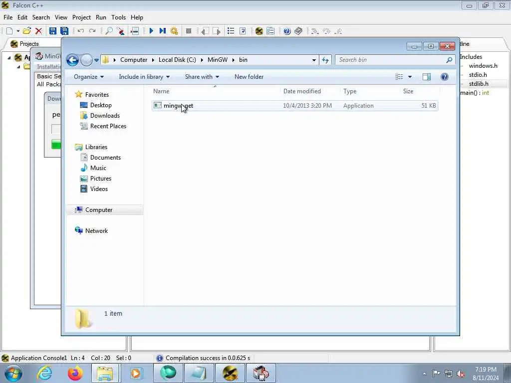511x383 pixels.
Task: Open the recent pages dropdown next to Forward
Action: 96,60
